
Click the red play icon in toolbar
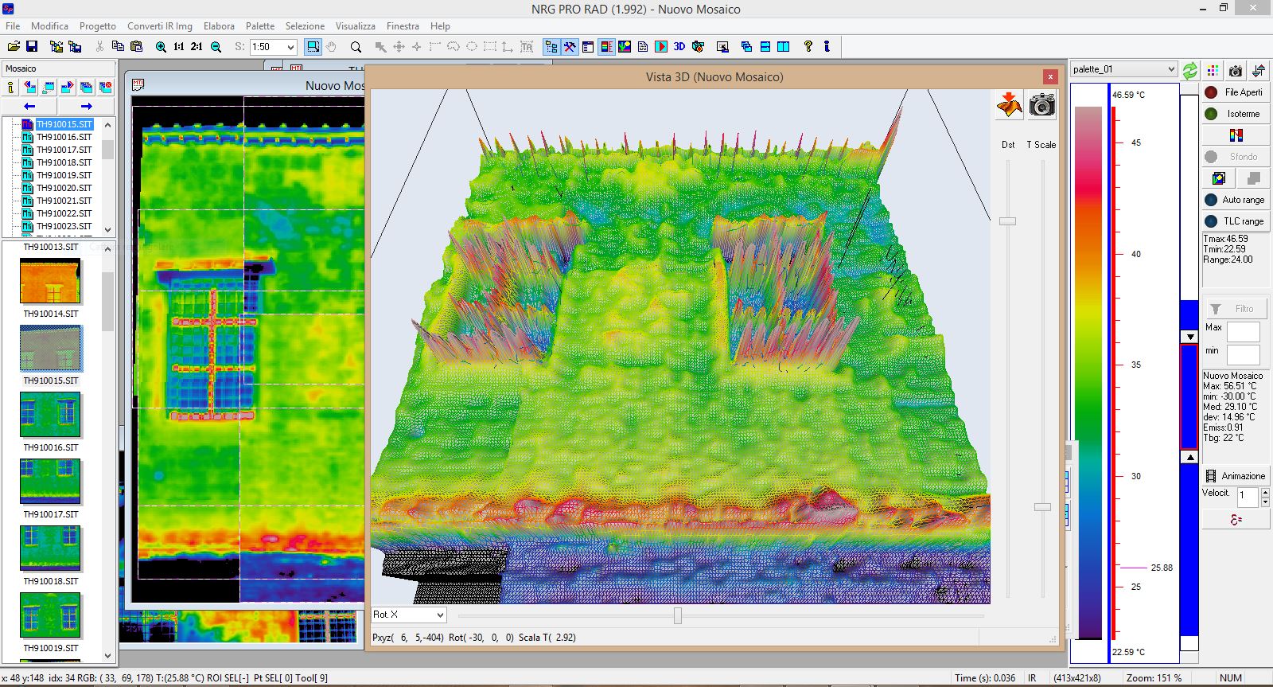tap(661, 47)
